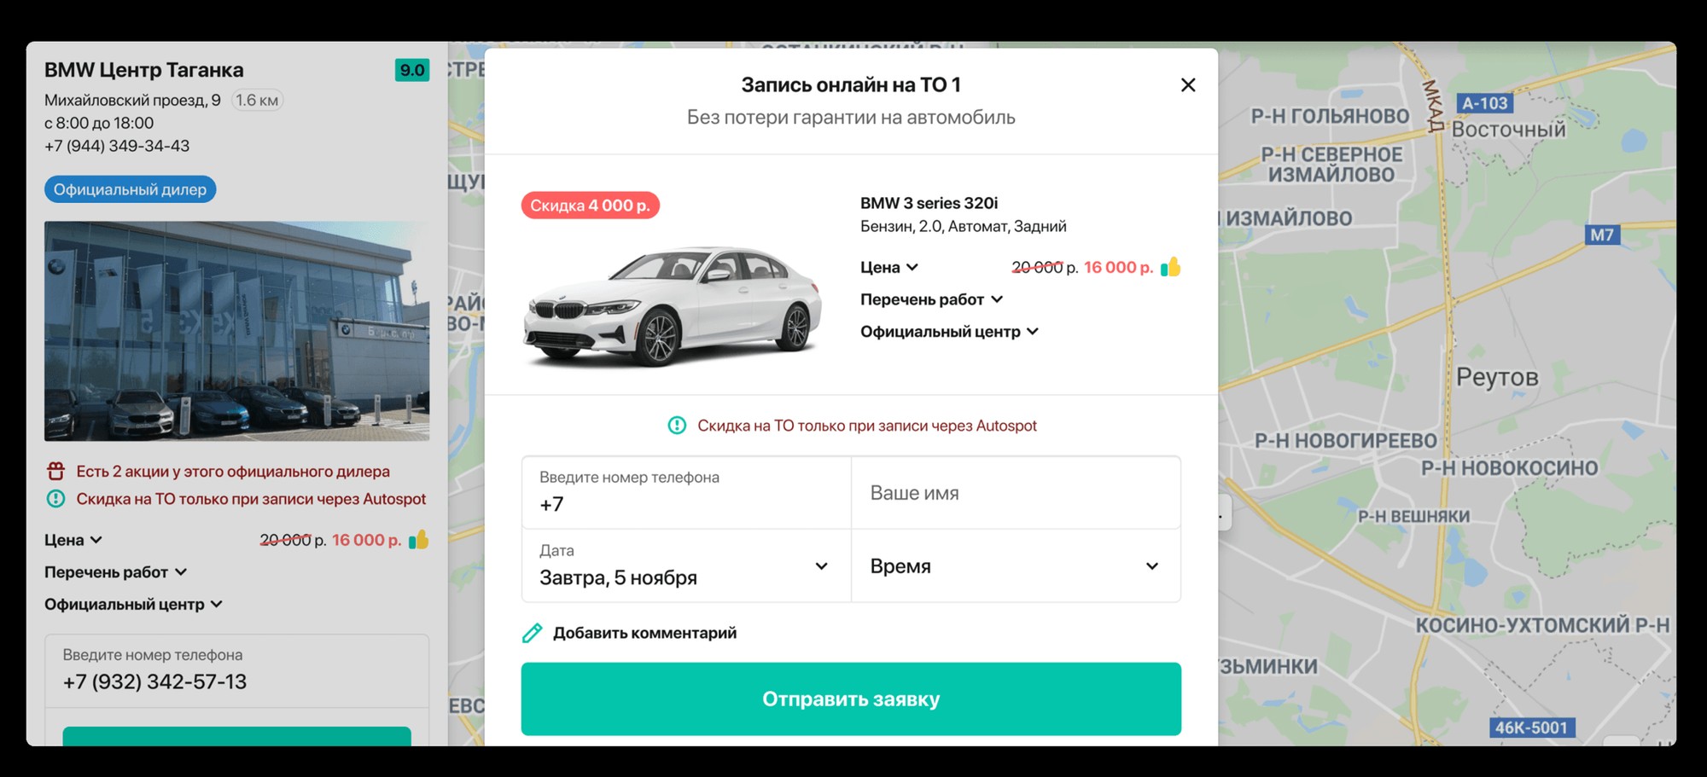Viewport: 1707px width, 777px height.
Task: Expand Перечень работ in the modal
Action: coord(931,299)
